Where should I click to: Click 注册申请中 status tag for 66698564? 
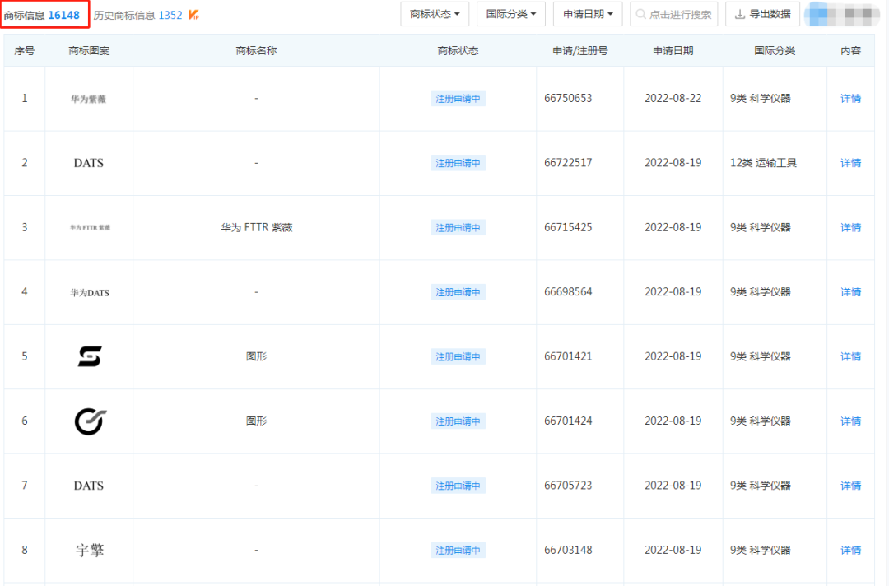[458, 292]
